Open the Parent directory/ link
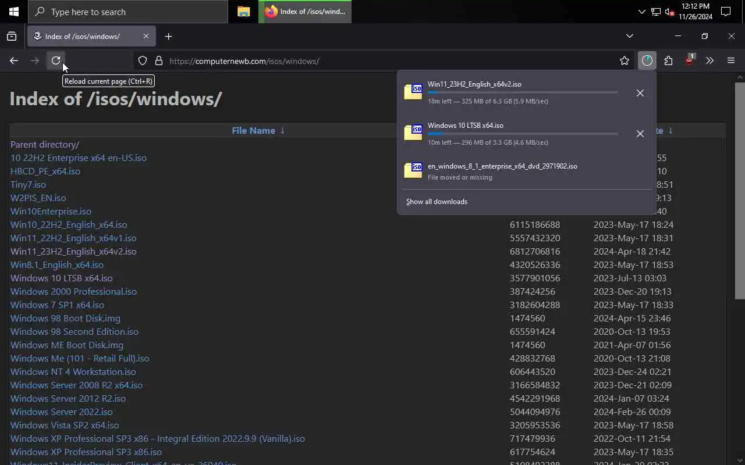The image size is (745, 465). pyautogui.click(x=45, y=144)
